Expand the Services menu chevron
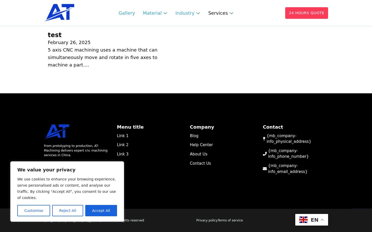The image size is (372, 232). [x=231, y=13]
